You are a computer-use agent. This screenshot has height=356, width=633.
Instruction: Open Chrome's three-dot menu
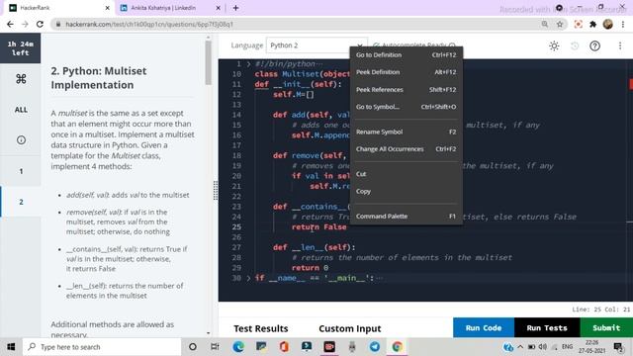623,24
